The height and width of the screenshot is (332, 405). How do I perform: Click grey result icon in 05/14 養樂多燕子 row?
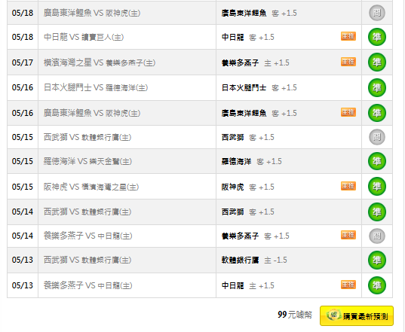(377, 236)
